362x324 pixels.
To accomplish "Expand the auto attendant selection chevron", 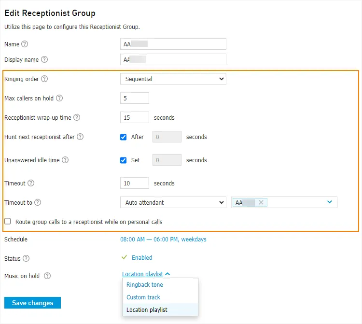I will point(330,202).
